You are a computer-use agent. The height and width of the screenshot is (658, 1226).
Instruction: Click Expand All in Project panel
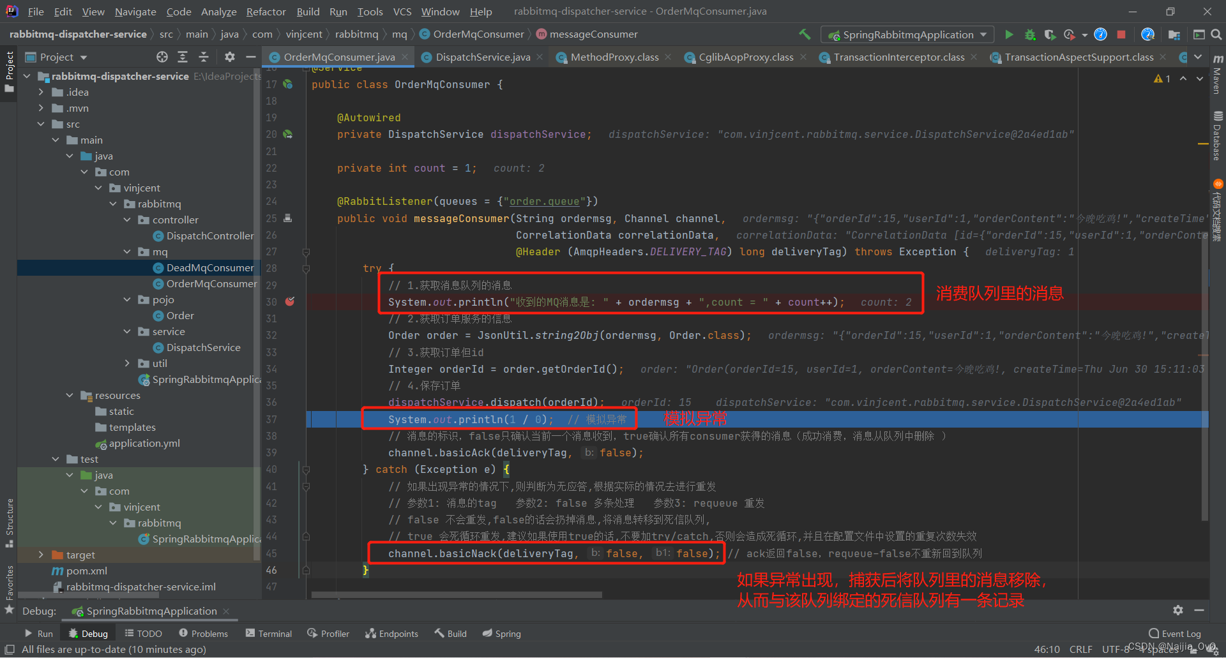tap(183, 57)
